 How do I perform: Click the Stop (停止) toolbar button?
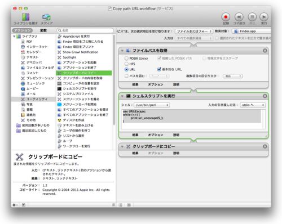click(x=252, y=17)
